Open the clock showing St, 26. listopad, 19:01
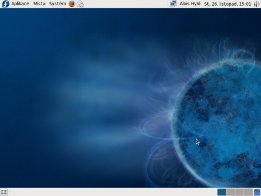The image size is (261, 196). pos(228,4)
